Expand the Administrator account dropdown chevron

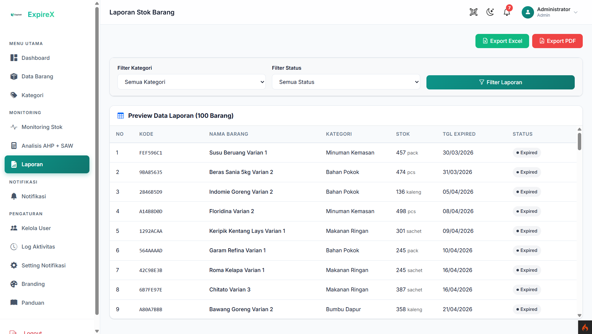tap(575, 12)
